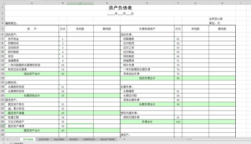Select the 固定资产合计 total cell
Viewport: 251px width, 144px height.
click(32, 130)
